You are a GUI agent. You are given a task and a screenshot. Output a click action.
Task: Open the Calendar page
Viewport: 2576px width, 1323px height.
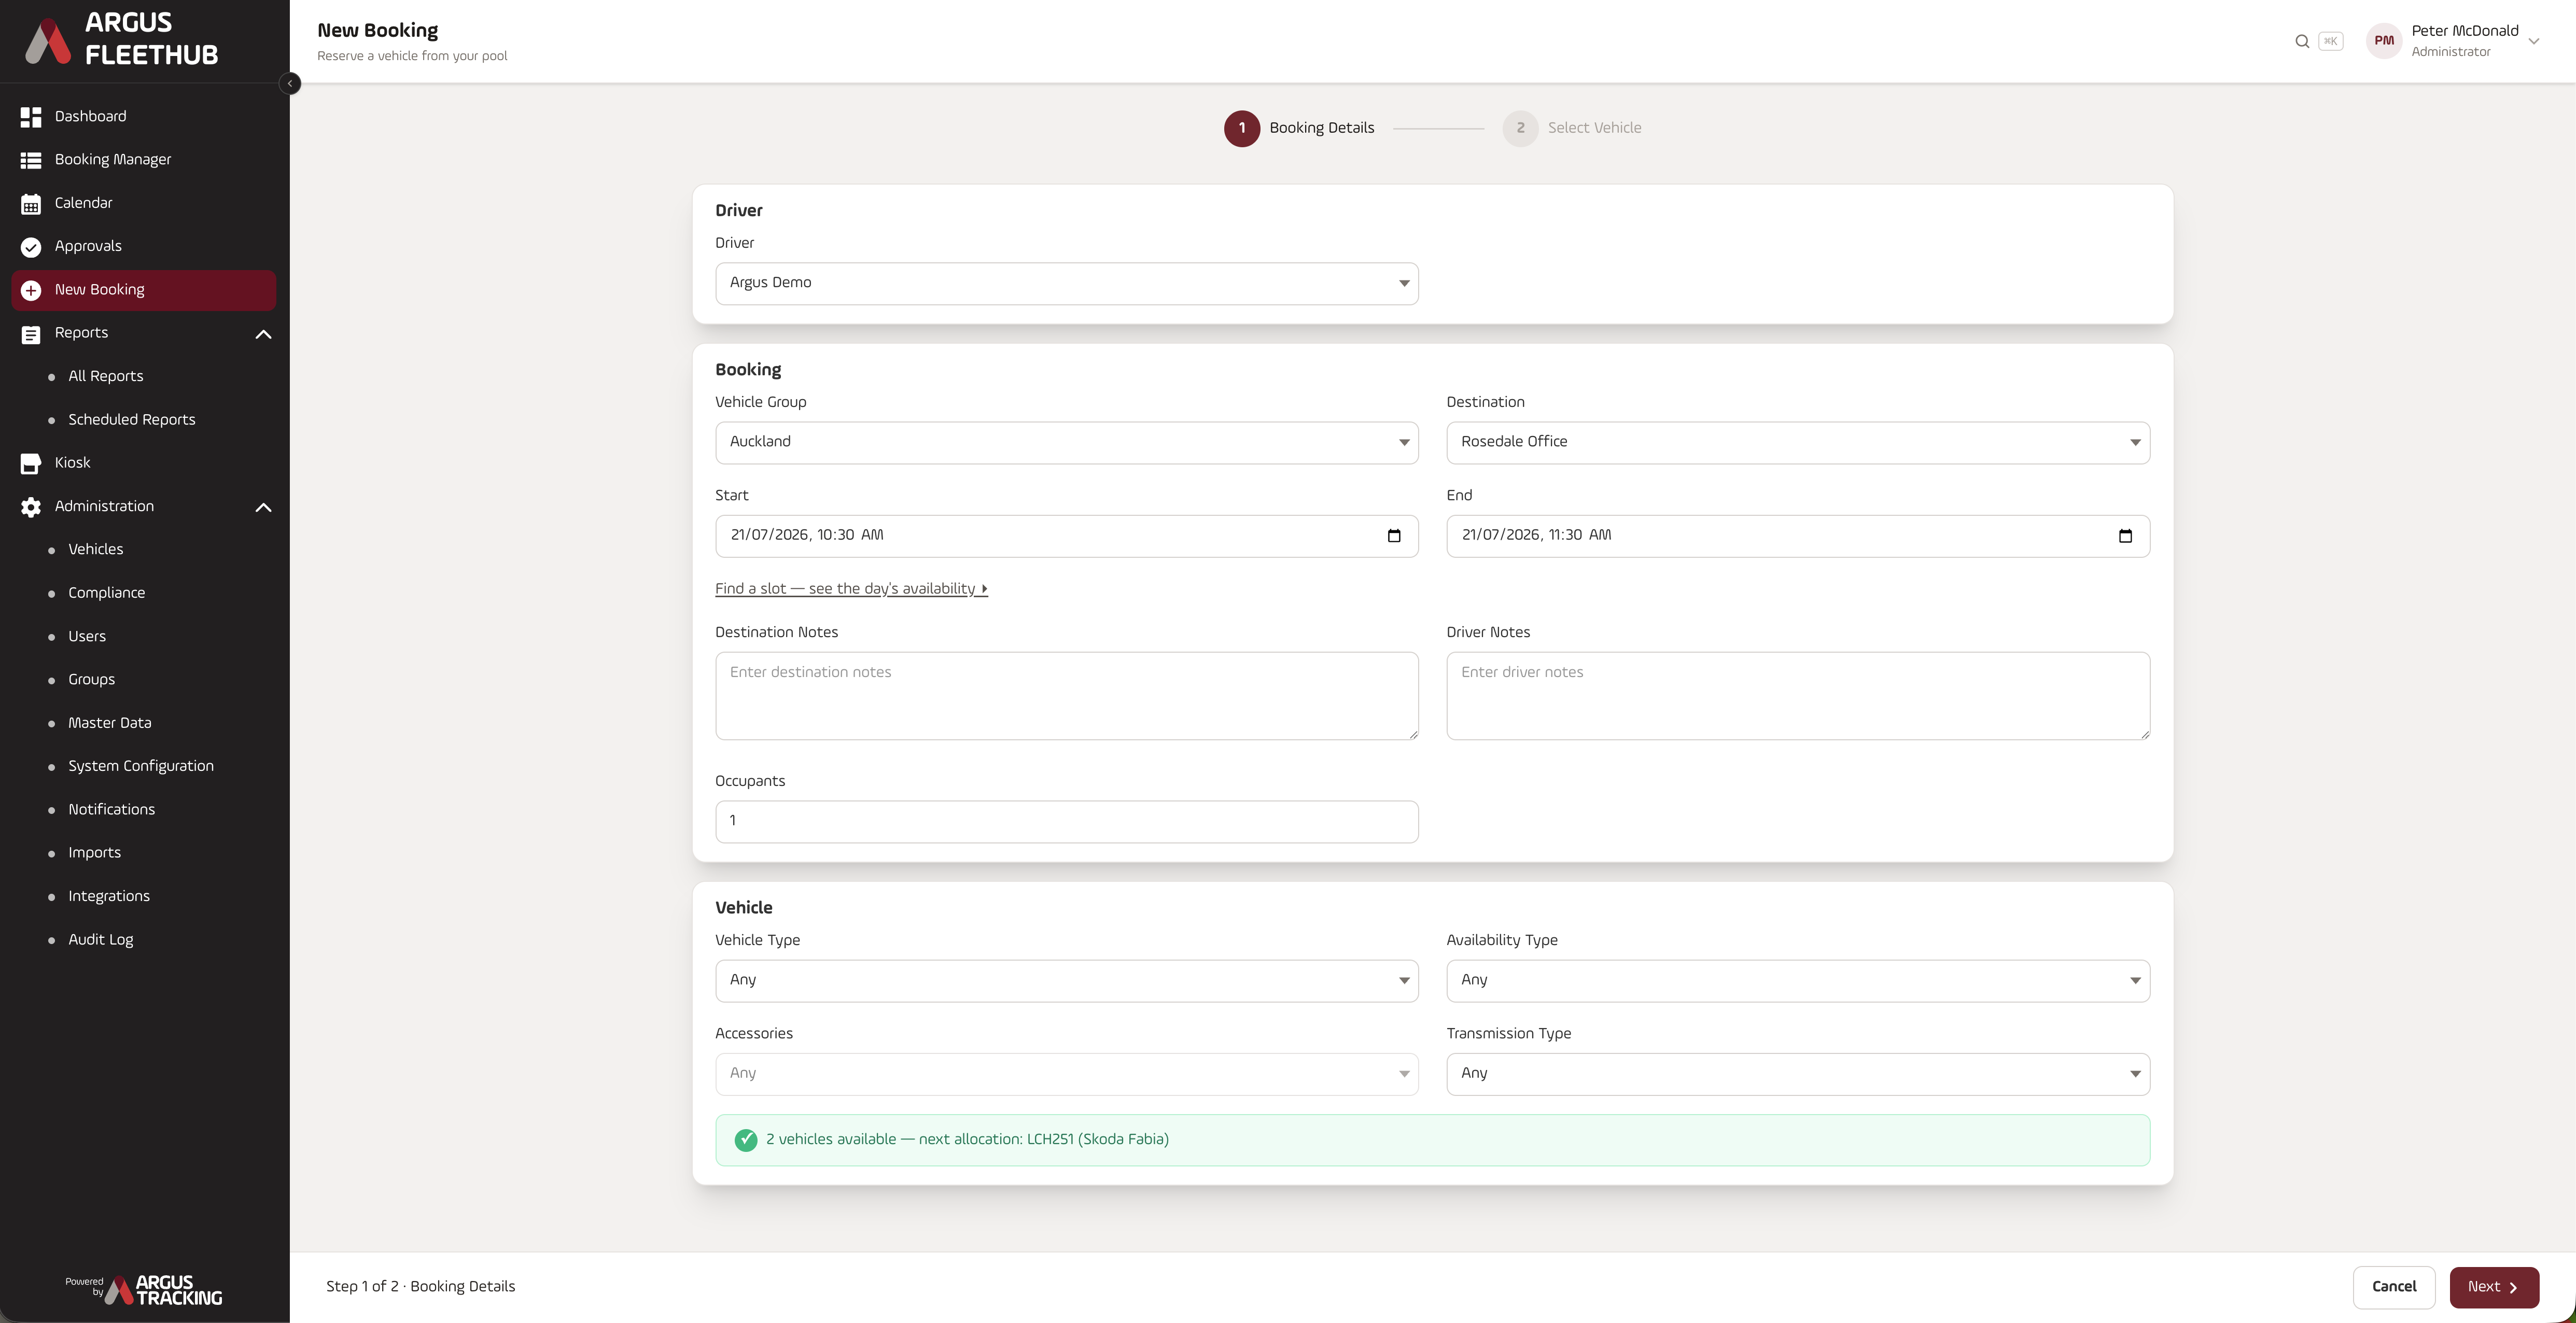144,204
